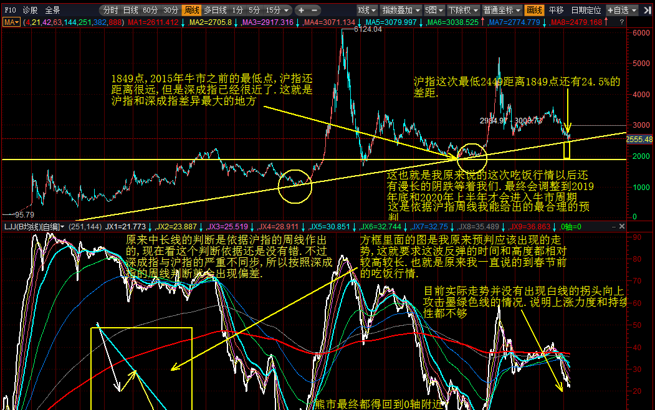Click the MA6=3038.525 value

point(452,22)
